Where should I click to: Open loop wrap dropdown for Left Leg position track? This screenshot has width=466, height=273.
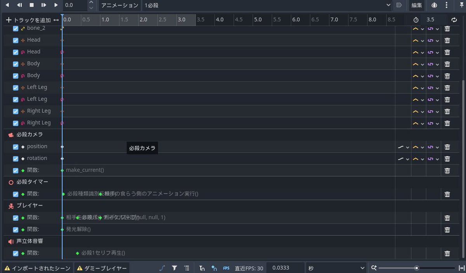click(x=433, y=88)
